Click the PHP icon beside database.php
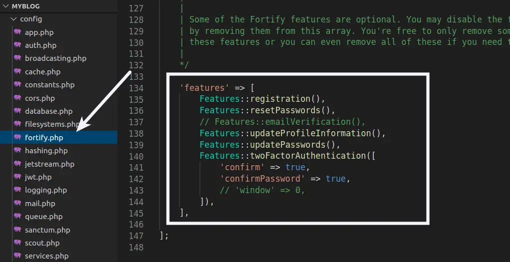 [17, 111]
